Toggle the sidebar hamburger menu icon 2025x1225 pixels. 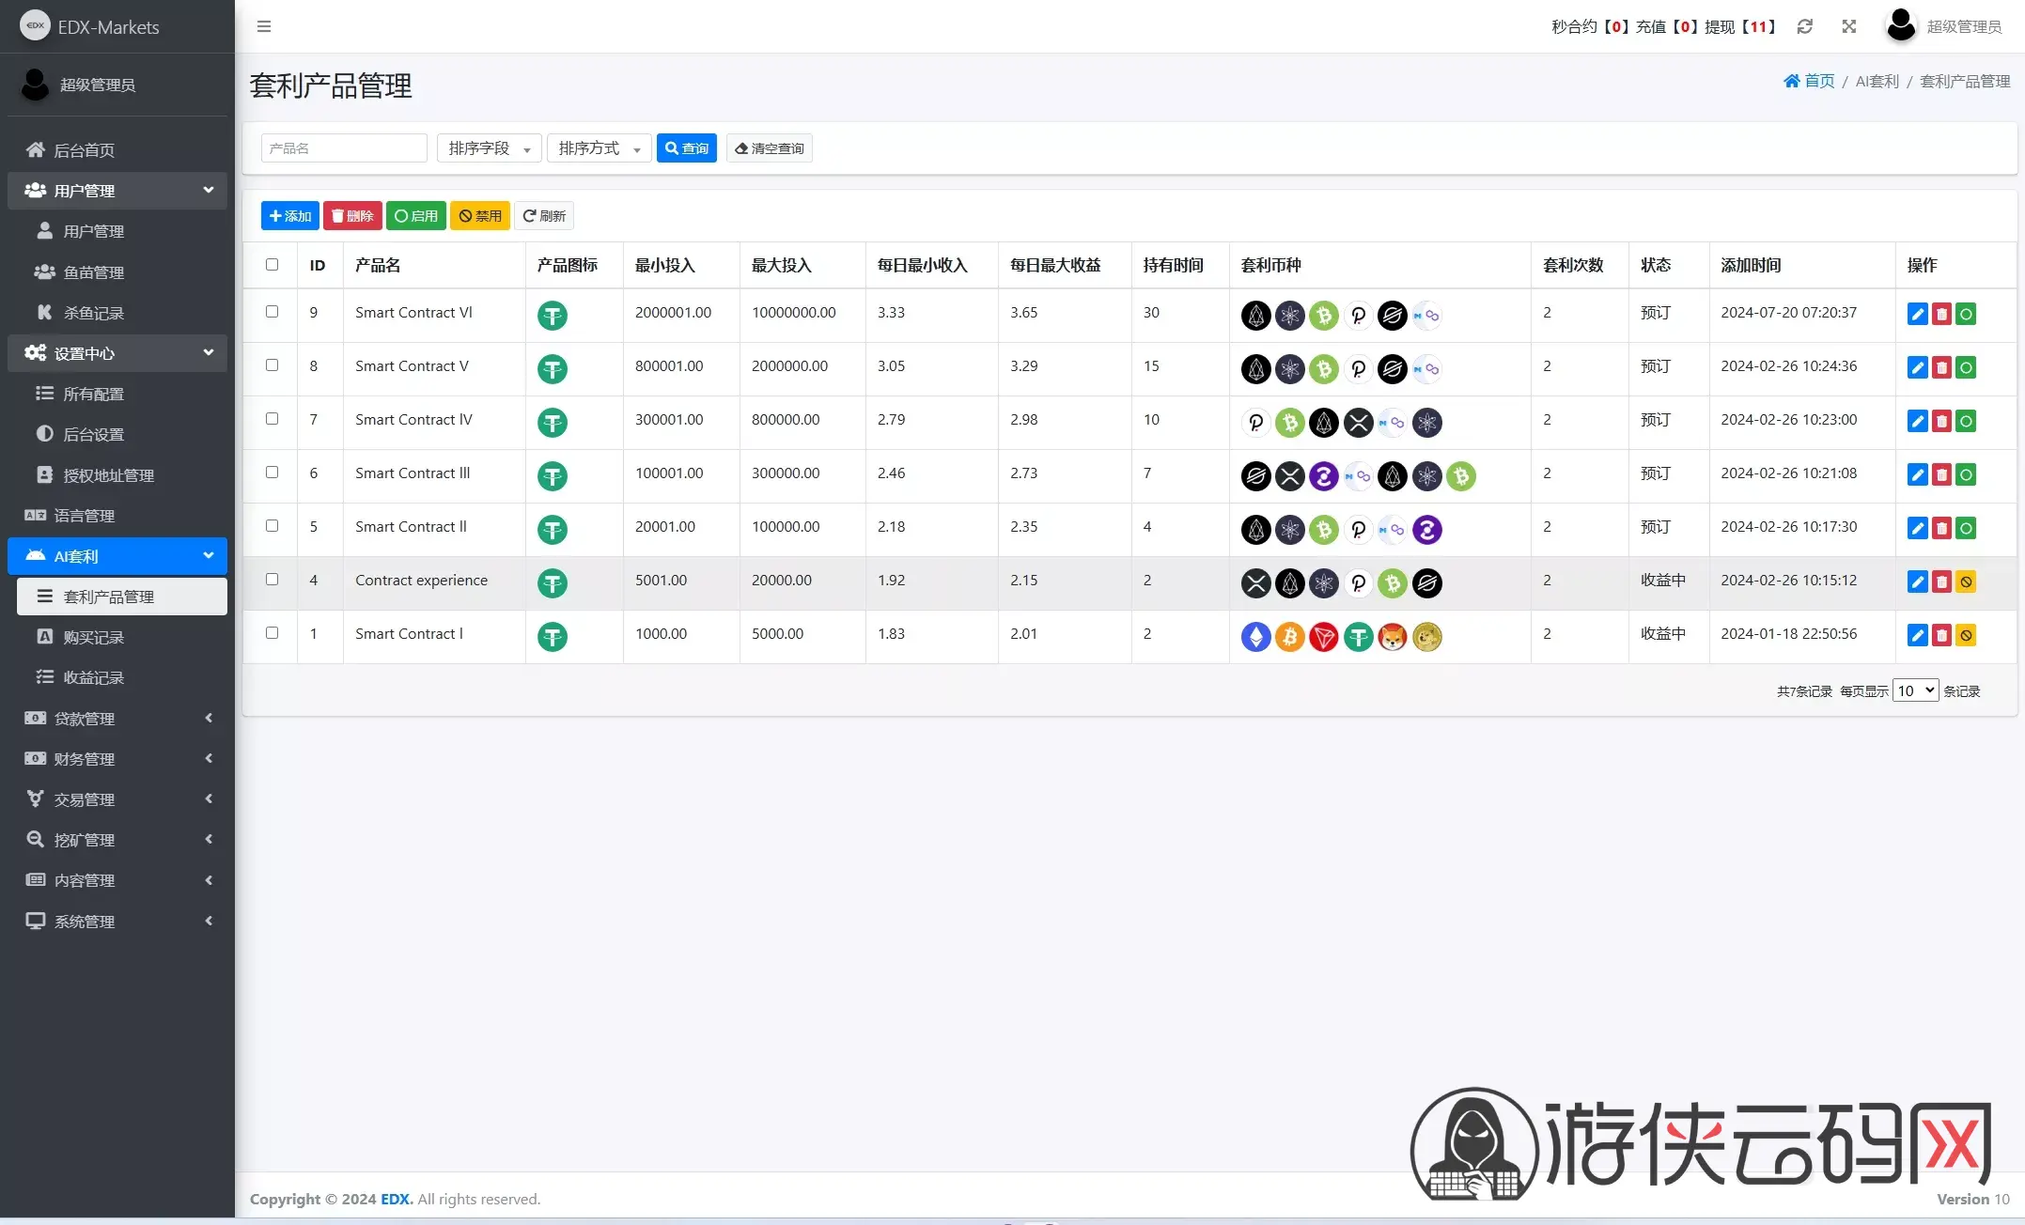tap(264, 26)
